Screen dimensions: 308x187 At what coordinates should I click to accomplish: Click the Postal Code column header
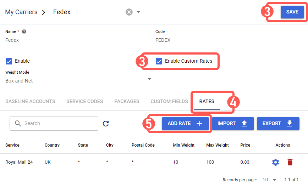coord(143,145)
